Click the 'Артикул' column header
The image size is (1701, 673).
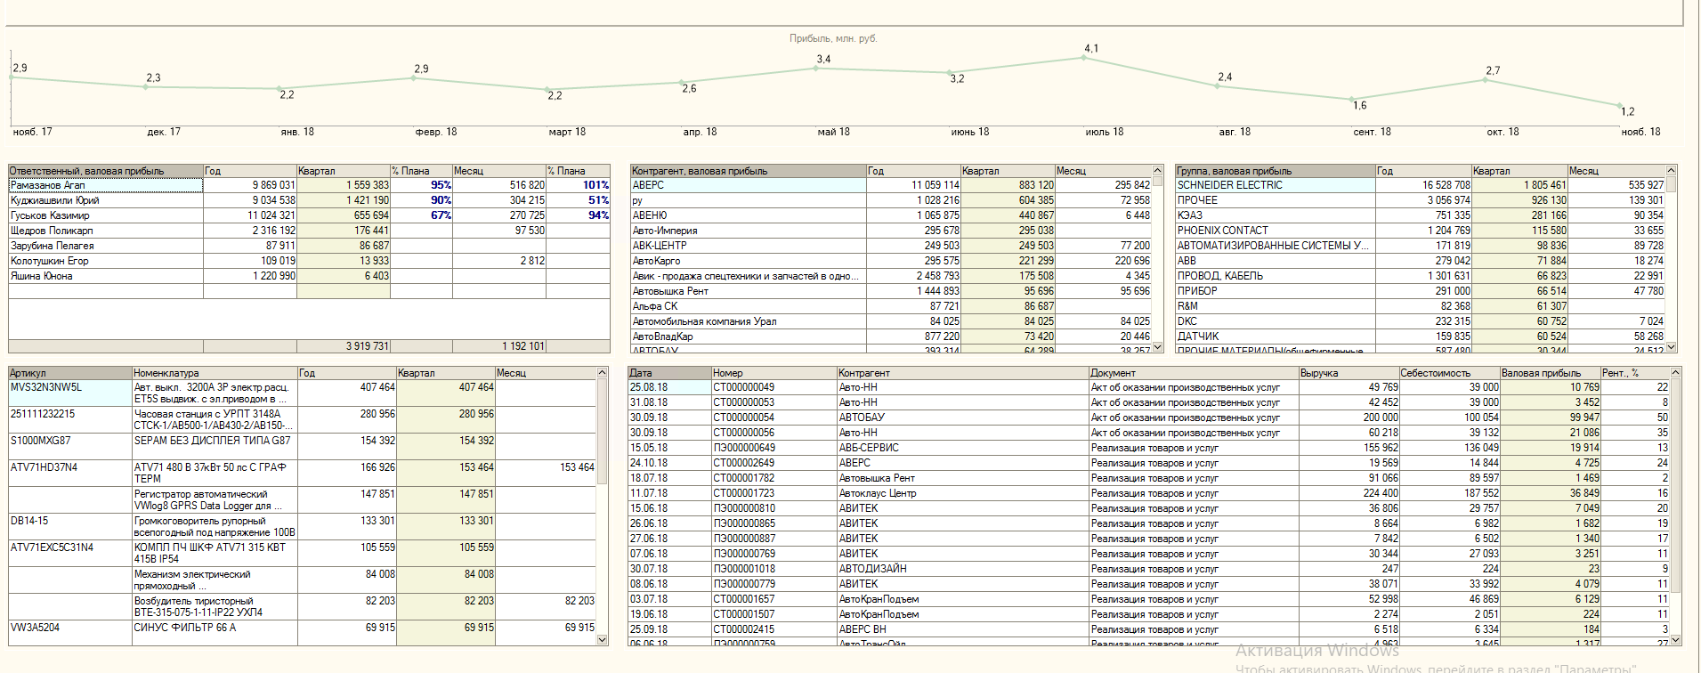[x=70, y=373]
